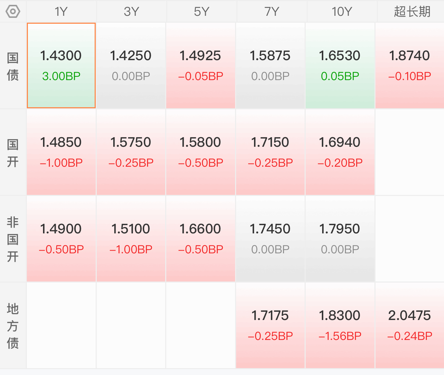
Task: Click the 国开 10Y cell 1.6940
Action: 340,152
